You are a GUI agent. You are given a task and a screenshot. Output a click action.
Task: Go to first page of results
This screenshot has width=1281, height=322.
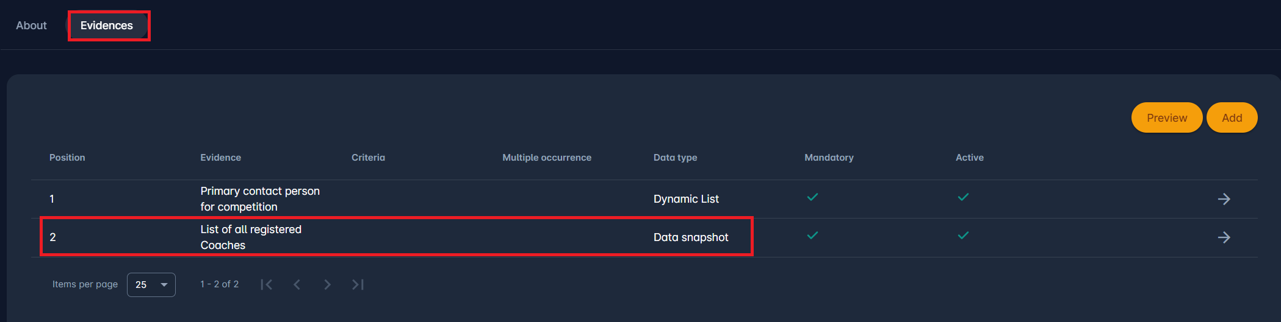point(266,284)
